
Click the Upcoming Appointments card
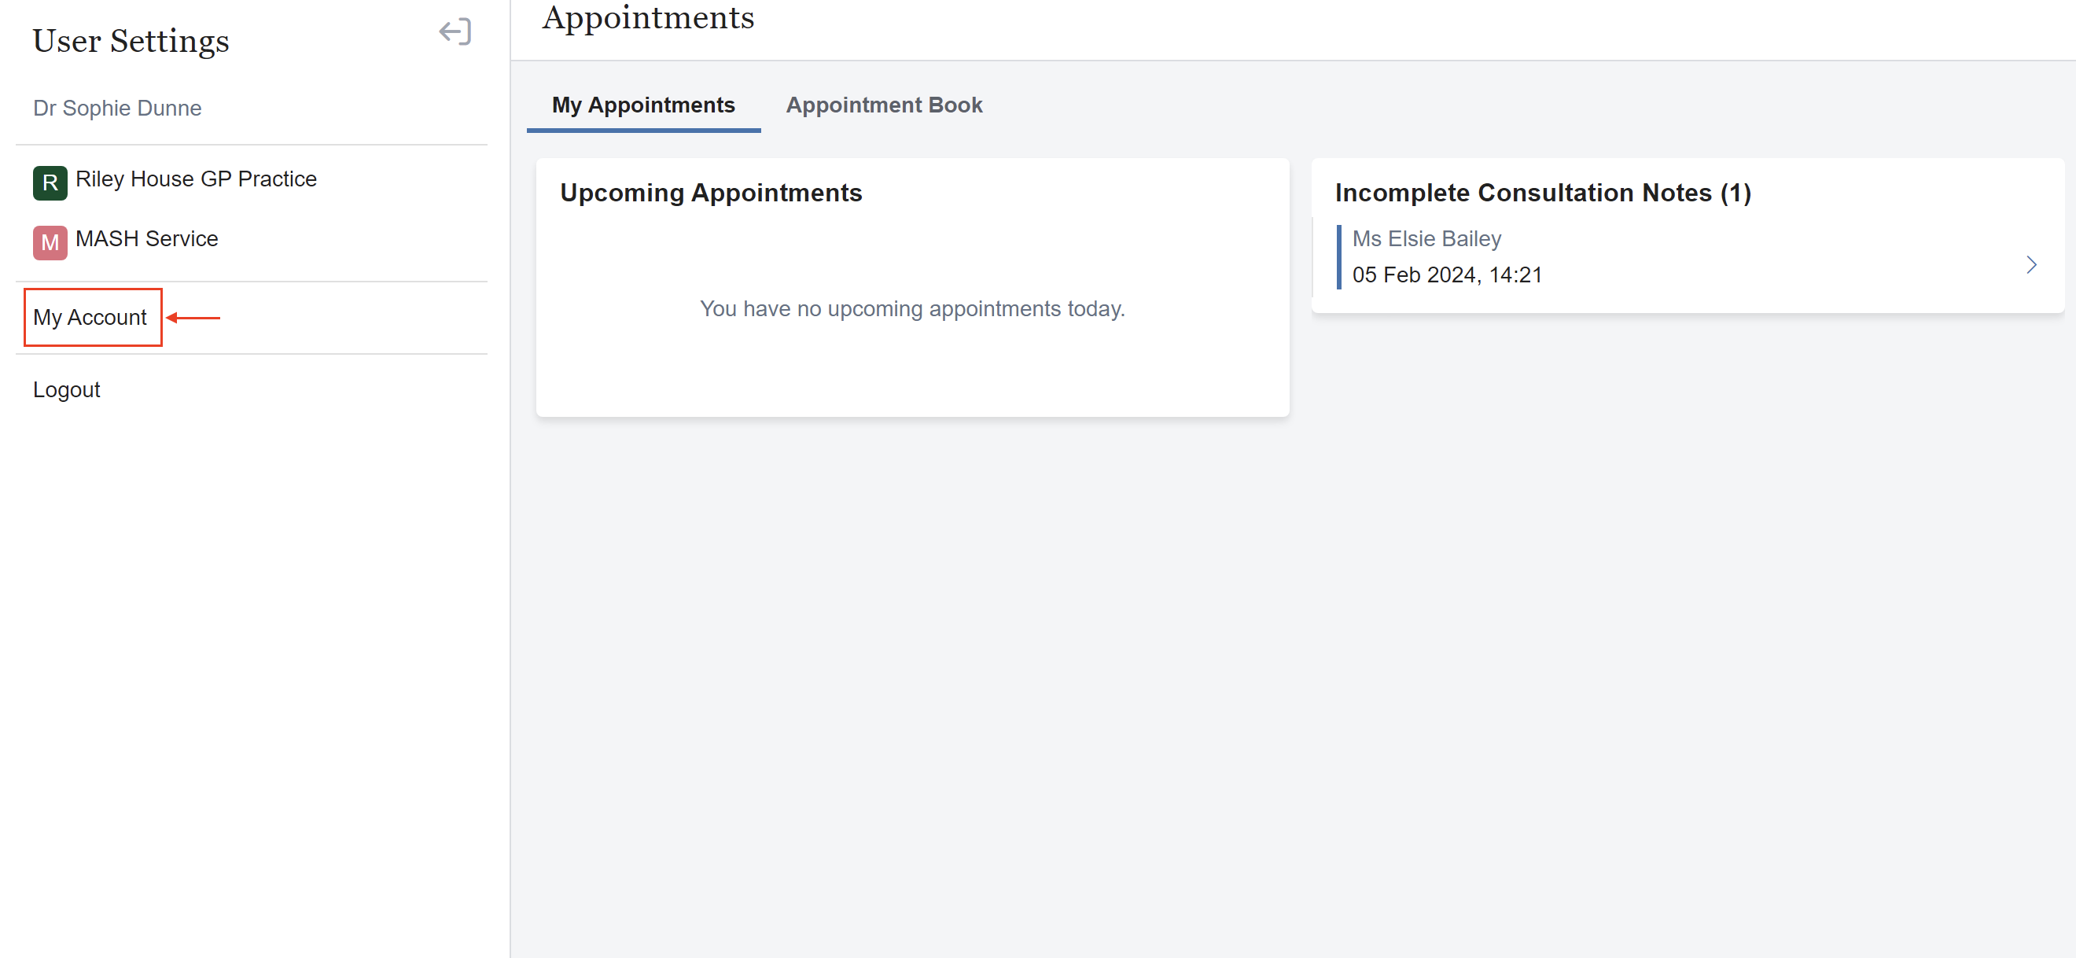911,287
